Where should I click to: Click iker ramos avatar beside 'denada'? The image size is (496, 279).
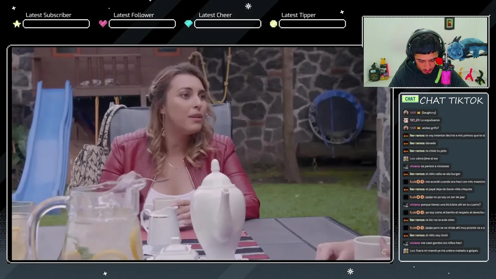(406, 143)
